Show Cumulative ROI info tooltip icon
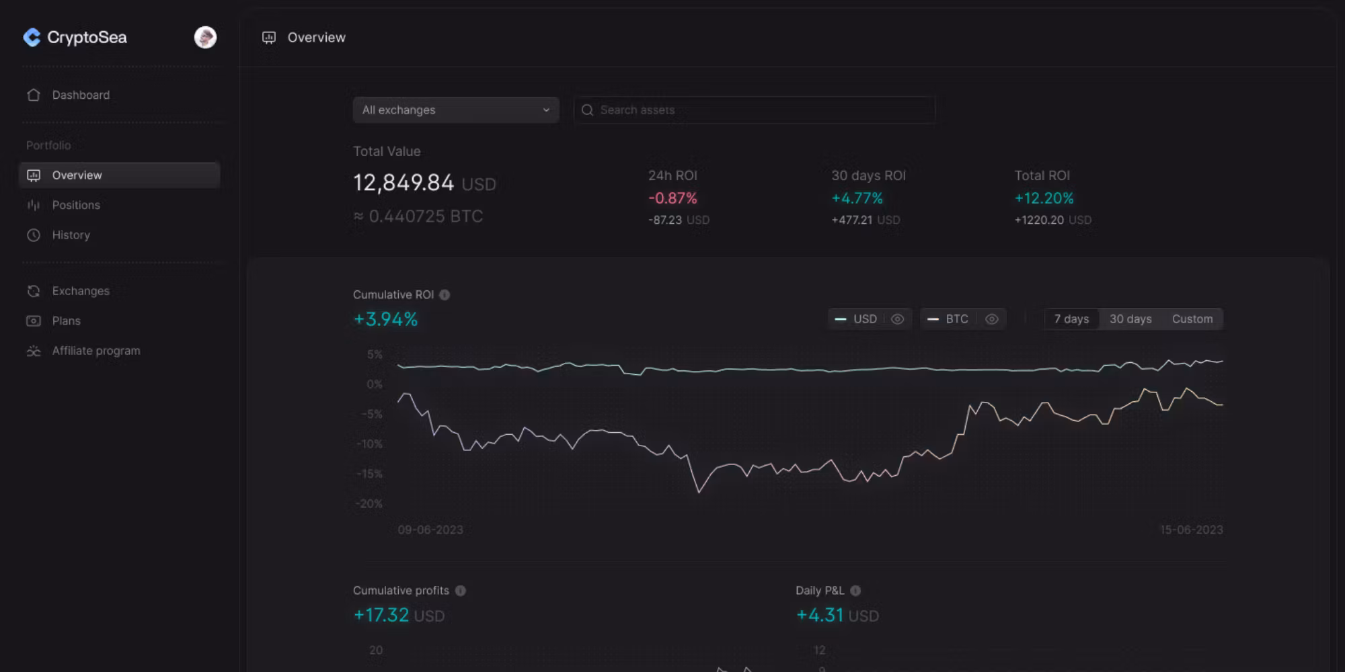Image resolution: width=1345 pixels, height=672 pixels. coord(445,295)
